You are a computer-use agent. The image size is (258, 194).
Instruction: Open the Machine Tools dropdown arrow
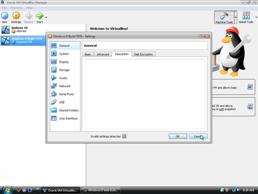(x=236, y=17)
